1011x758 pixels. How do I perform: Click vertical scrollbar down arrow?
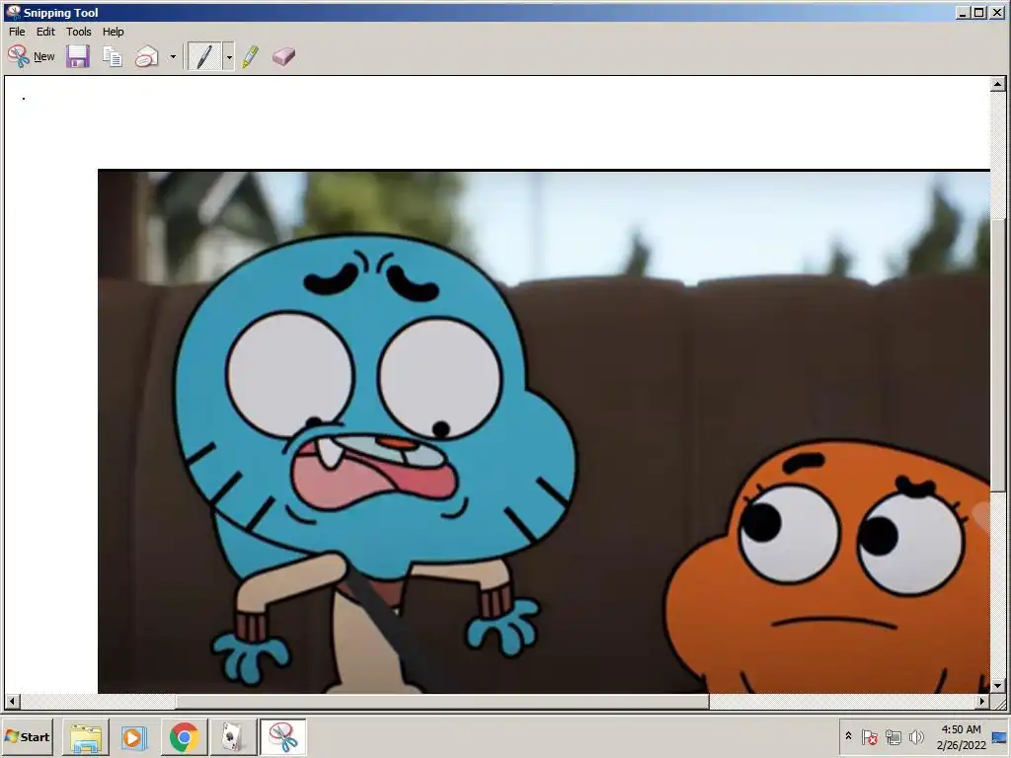coord(997,686)
